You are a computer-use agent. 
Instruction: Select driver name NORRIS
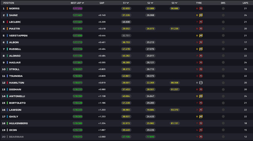[x=14, y=8]
